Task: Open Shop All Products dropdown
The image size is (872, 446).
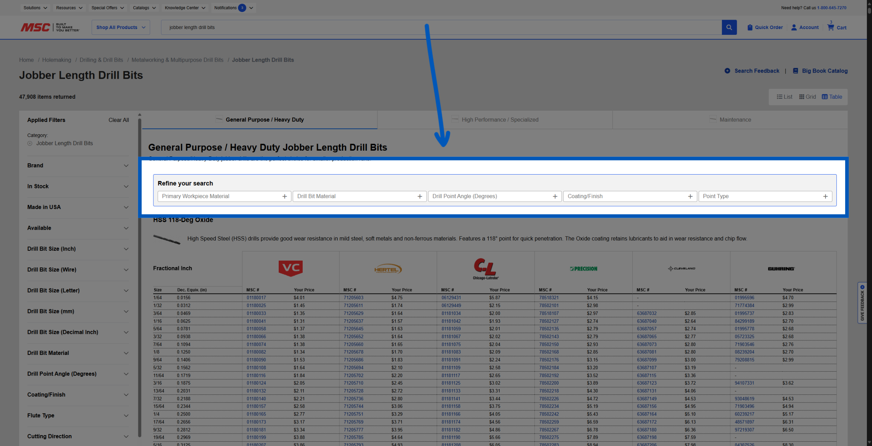Action: coord(121,27)
